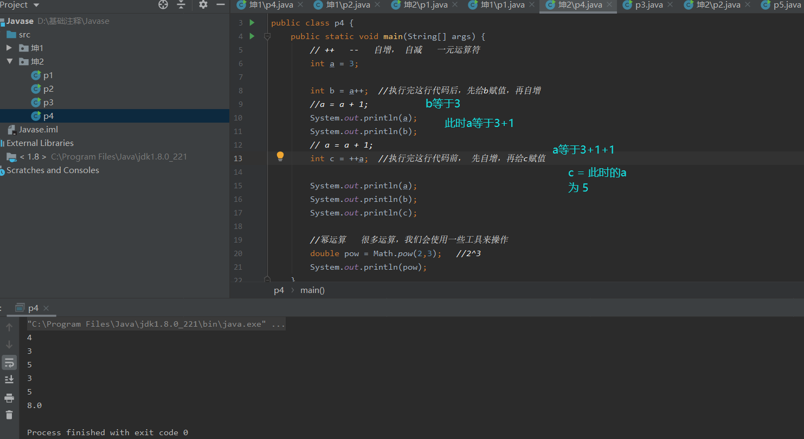Select the 坤1 package
The image size is (804, 439).
37,48
